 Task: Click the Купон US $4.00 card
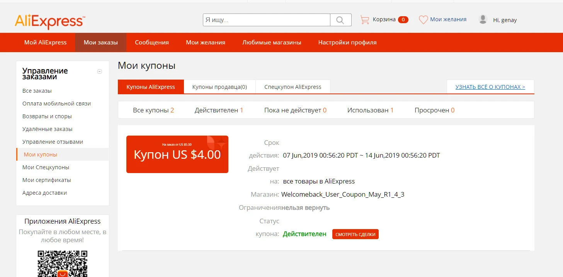tap(177, 154)
